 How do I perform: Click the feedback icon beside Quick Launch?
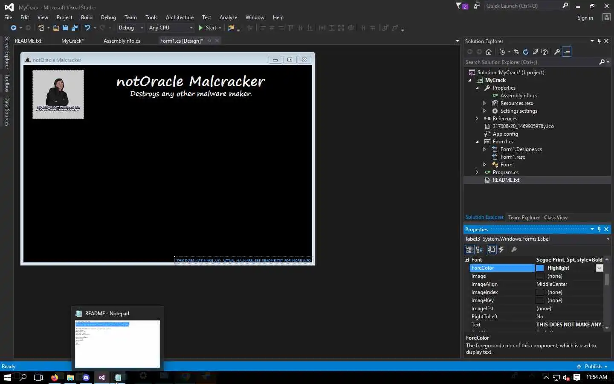coord(477,6)
